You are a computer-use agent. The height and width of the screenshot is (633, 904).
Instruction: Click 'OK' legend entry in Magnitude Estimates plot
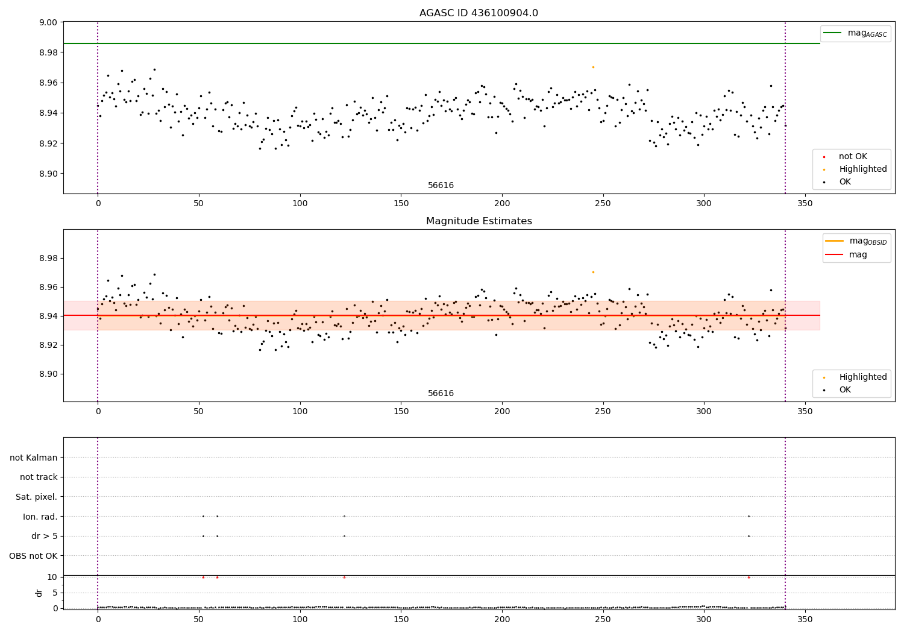(845, 390)
